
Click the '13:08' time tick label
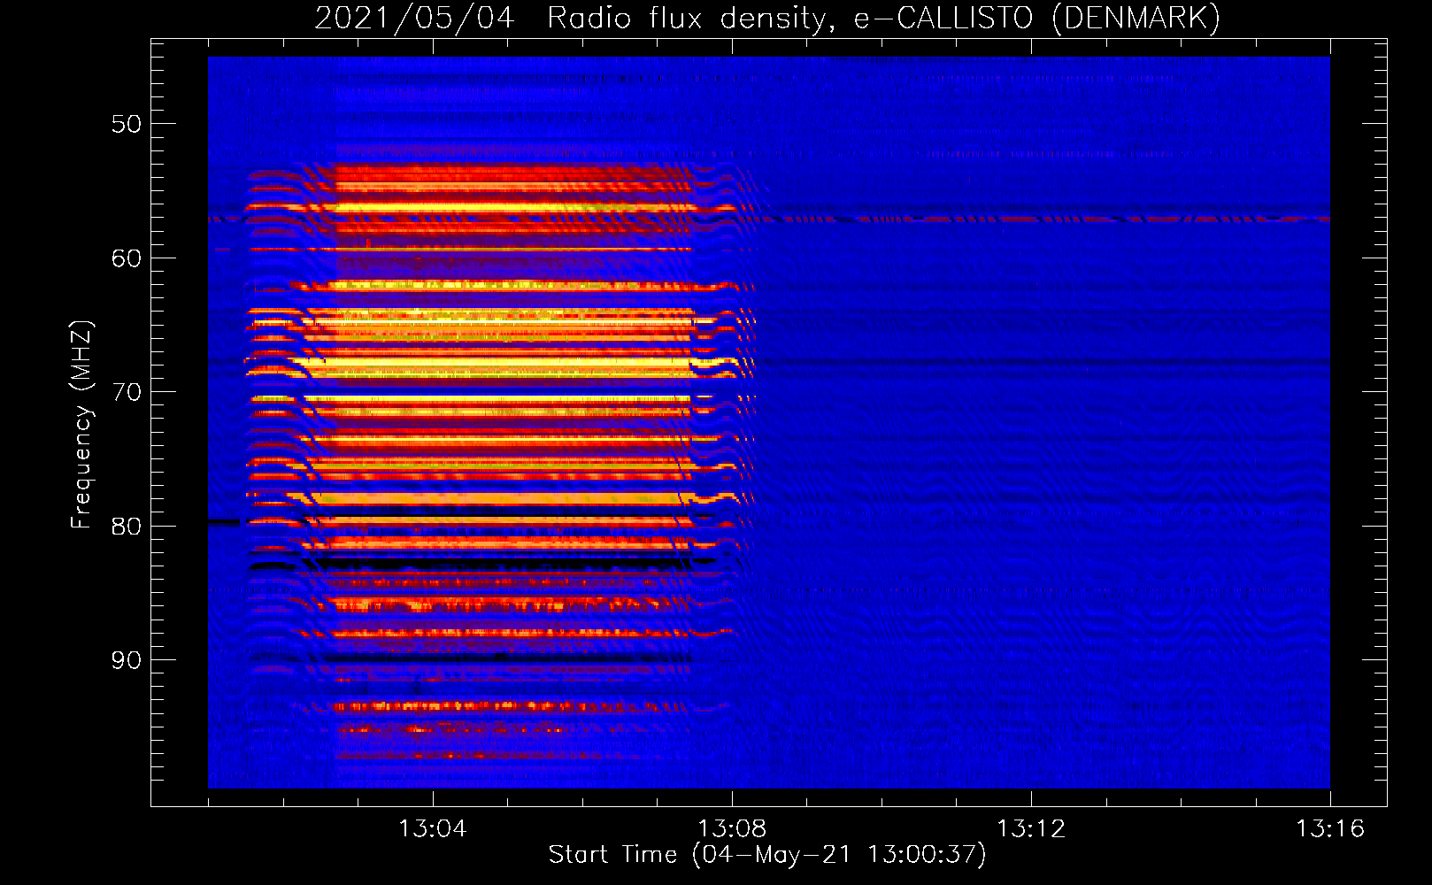click(732, 829)
